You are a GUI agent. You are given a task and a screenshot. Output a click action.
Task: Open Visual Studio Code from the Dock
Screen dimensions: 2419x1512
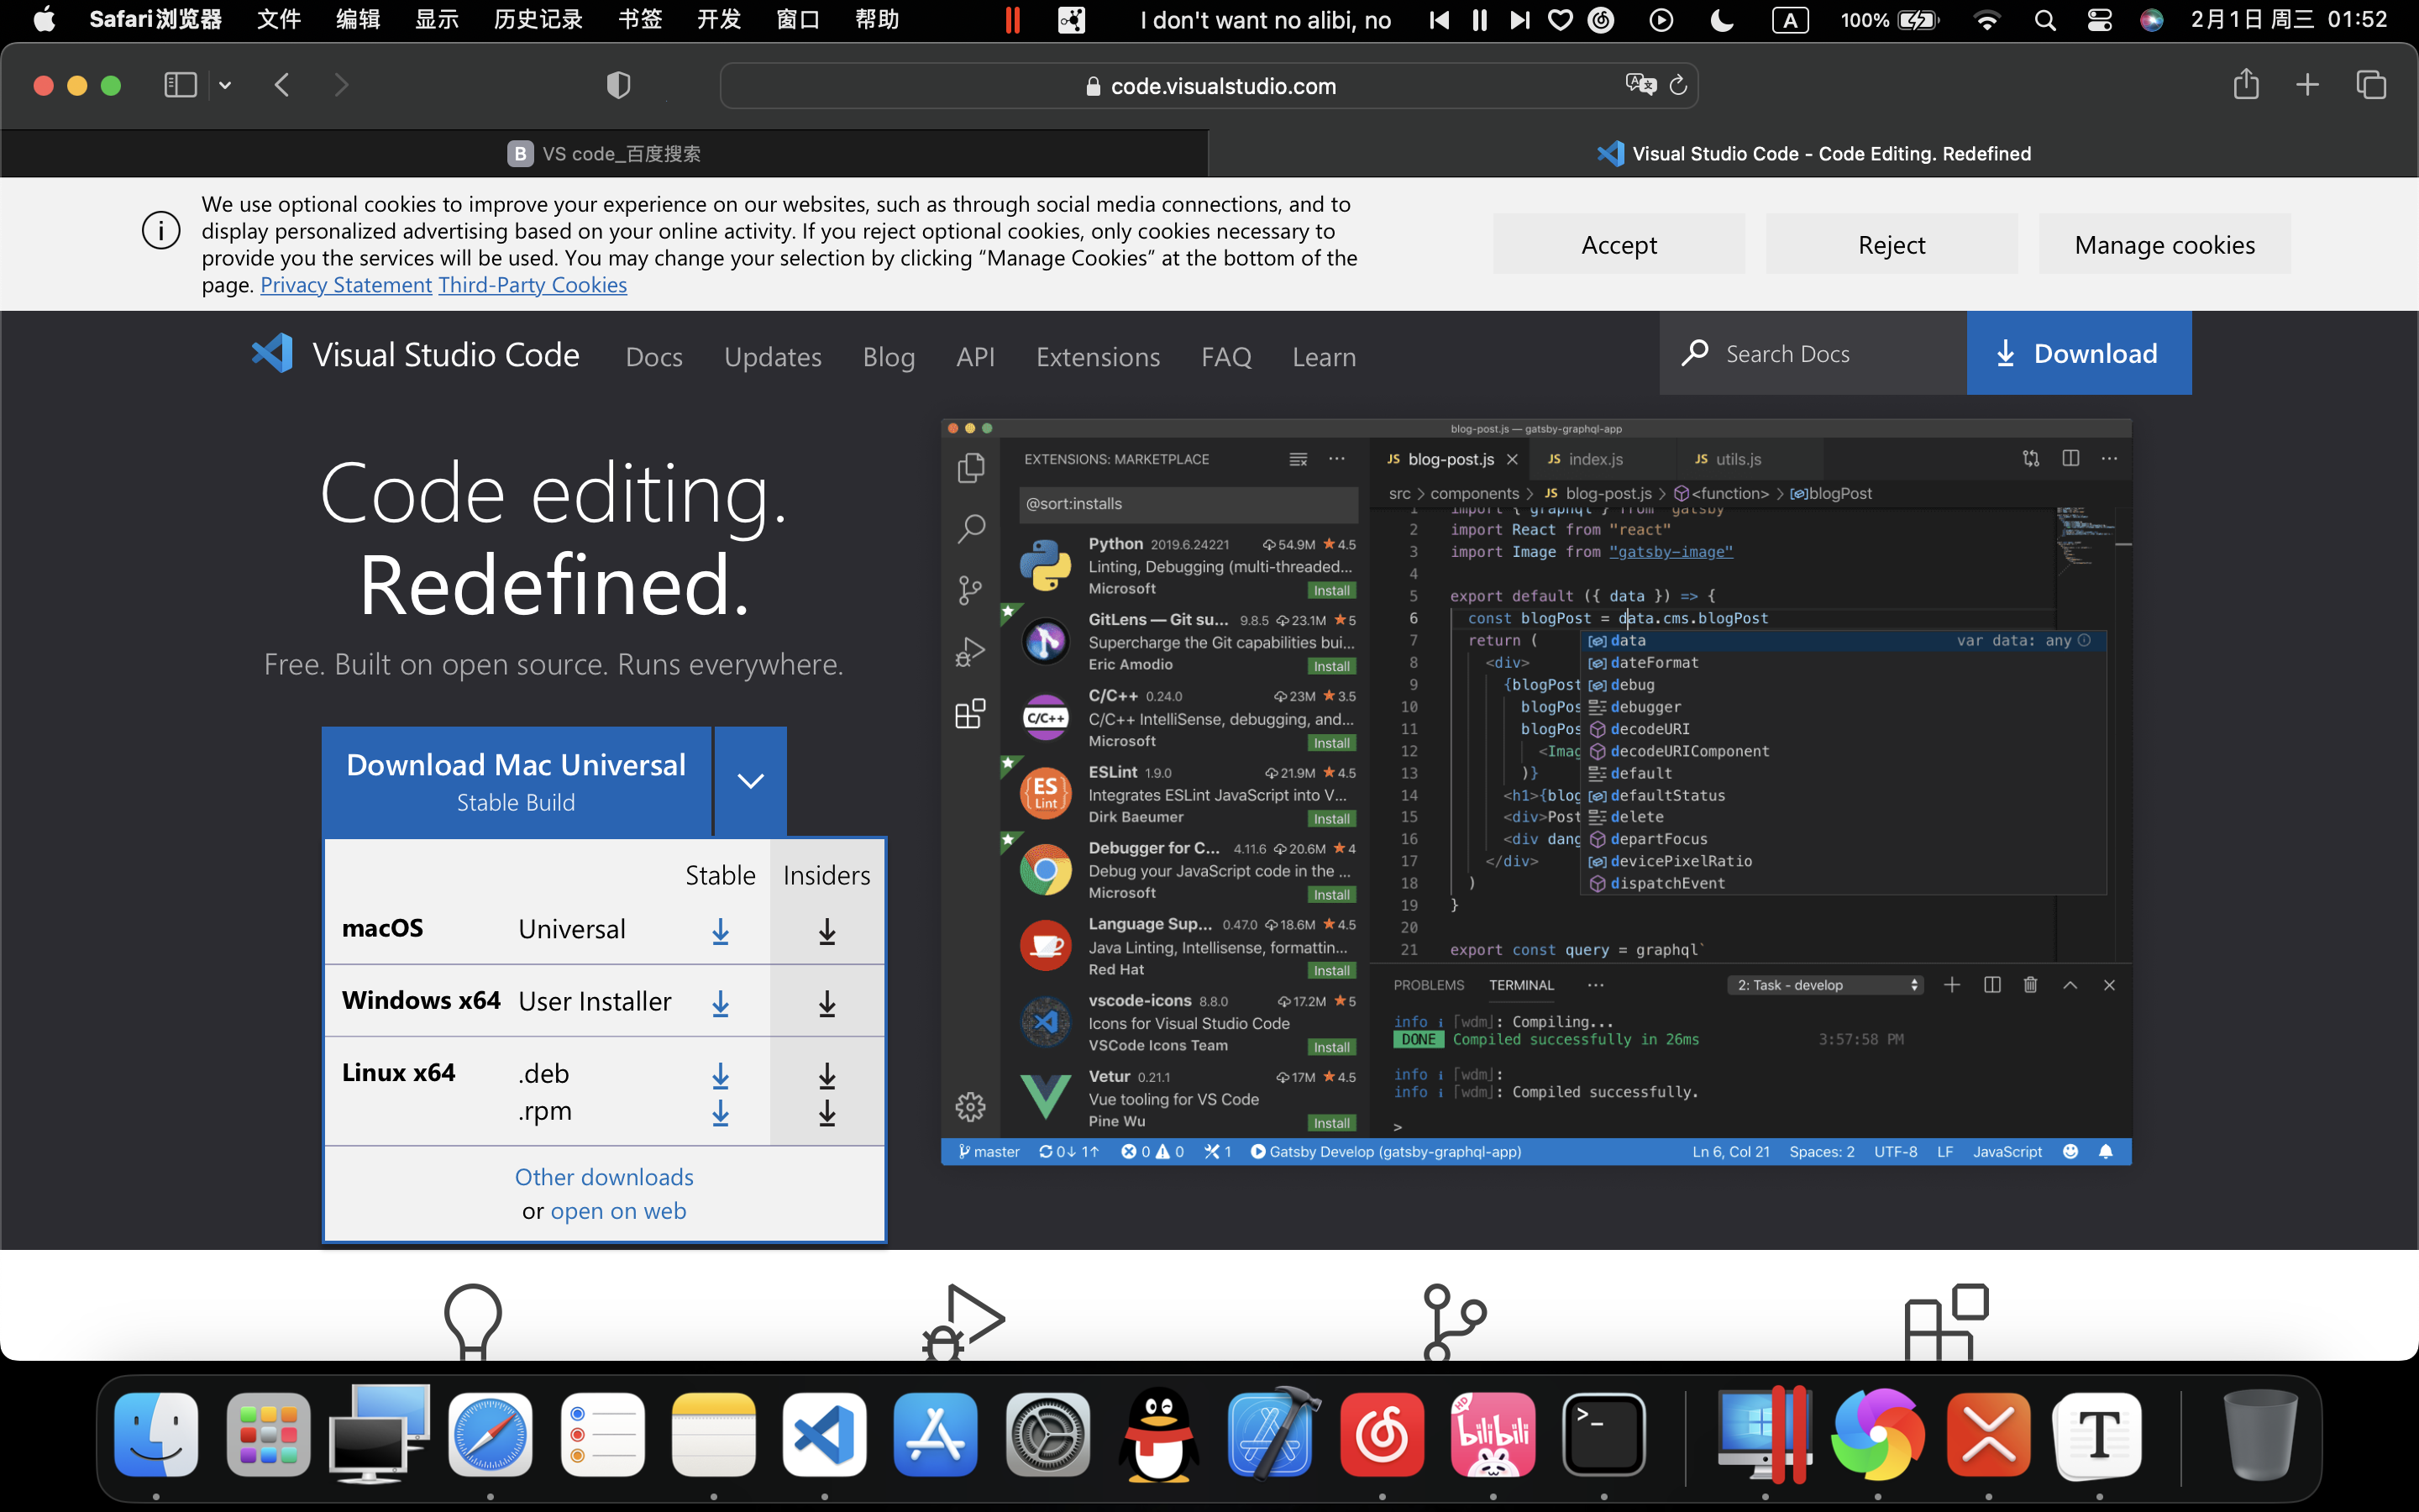point(824,1434)
